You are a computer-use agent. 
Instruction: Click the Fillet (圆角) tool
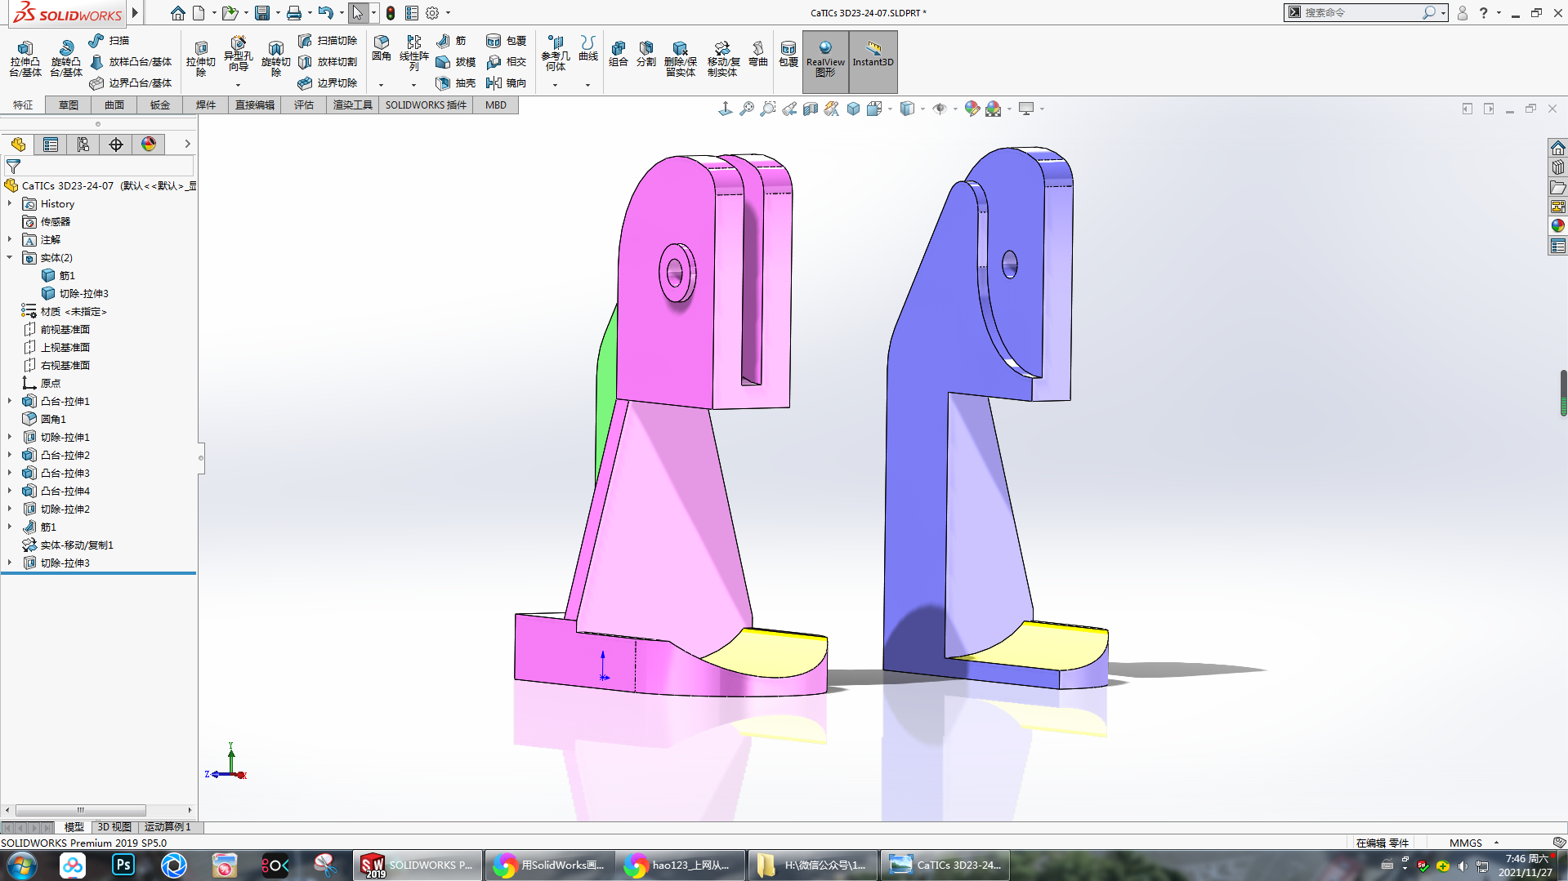click(x=382, y=49)
